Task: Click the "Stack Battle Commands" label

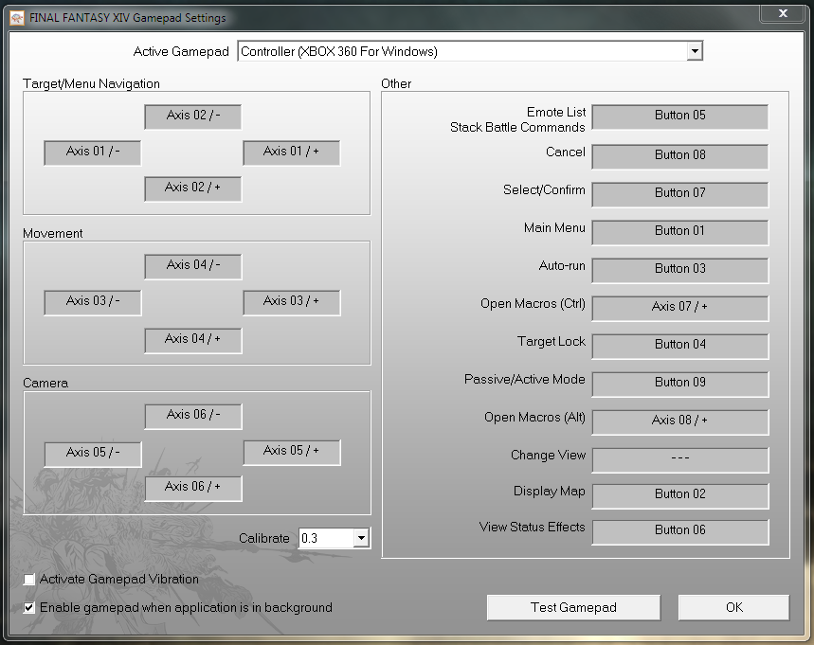Action: [517, 127]
